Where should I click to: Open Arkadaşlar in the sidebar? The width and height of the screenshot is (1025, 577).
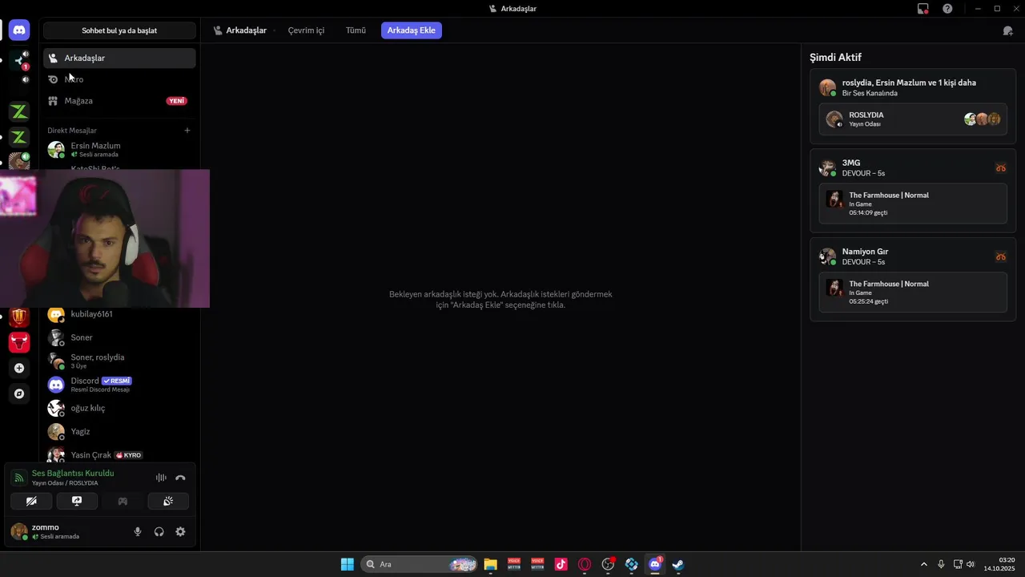[x=119, y=58]
